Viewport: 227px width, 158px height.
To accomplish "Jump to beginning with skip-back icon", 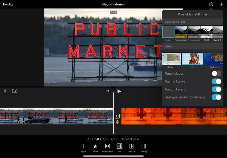I will 108,91.
